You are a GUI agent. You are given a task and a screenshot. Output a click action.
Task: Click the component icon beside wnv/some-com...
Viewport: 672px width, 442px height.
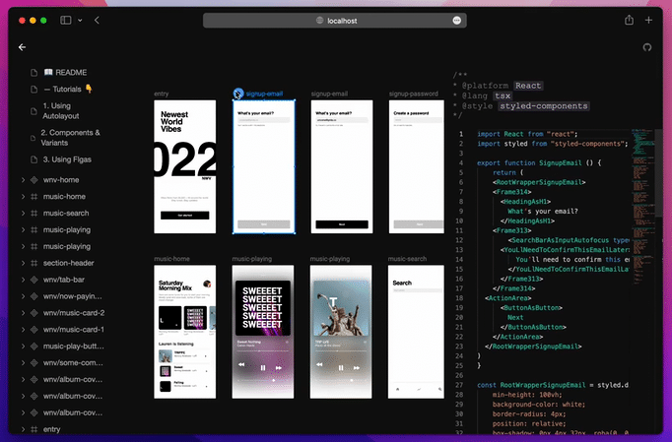point(34,363)
